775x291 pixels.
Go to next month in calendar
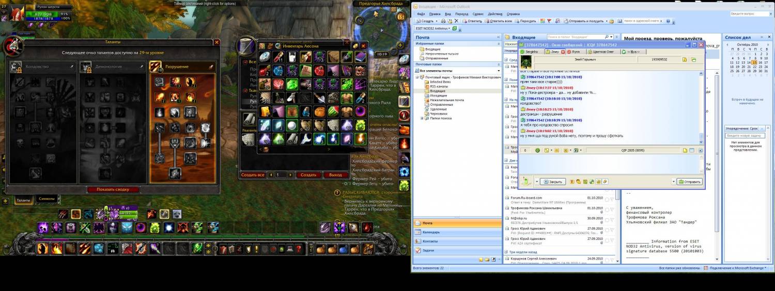click(768, 45)
